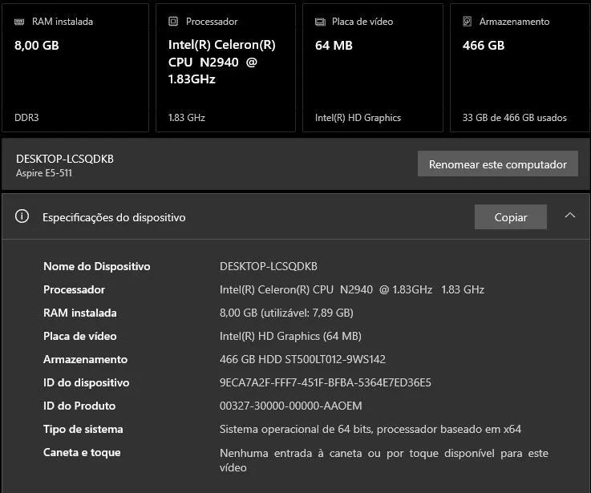The width and height of the screenshot is (591, 493).
Task: Click the Nome do Dispositivo label
Action: [97, 266]
